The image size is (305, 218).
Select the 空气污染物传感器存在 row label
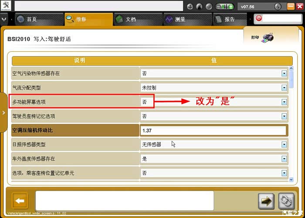pyautogui.click(x=36, y=73)
